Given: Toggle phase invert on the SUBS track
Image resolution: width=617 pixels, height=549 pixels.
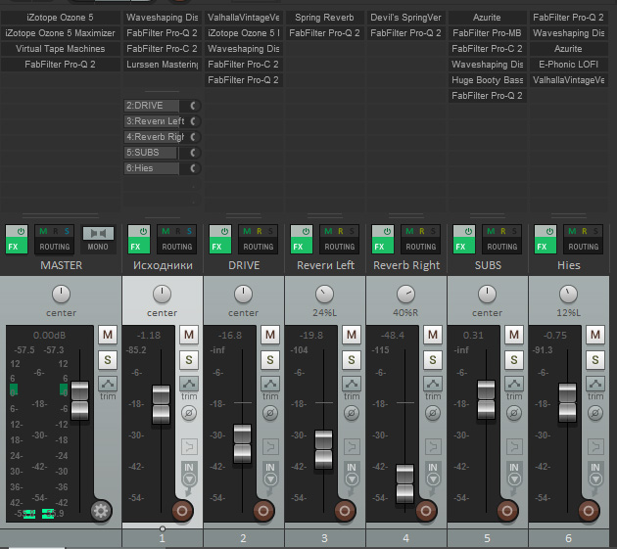Looking at the screenshot, I should click(x=514, y=413).
